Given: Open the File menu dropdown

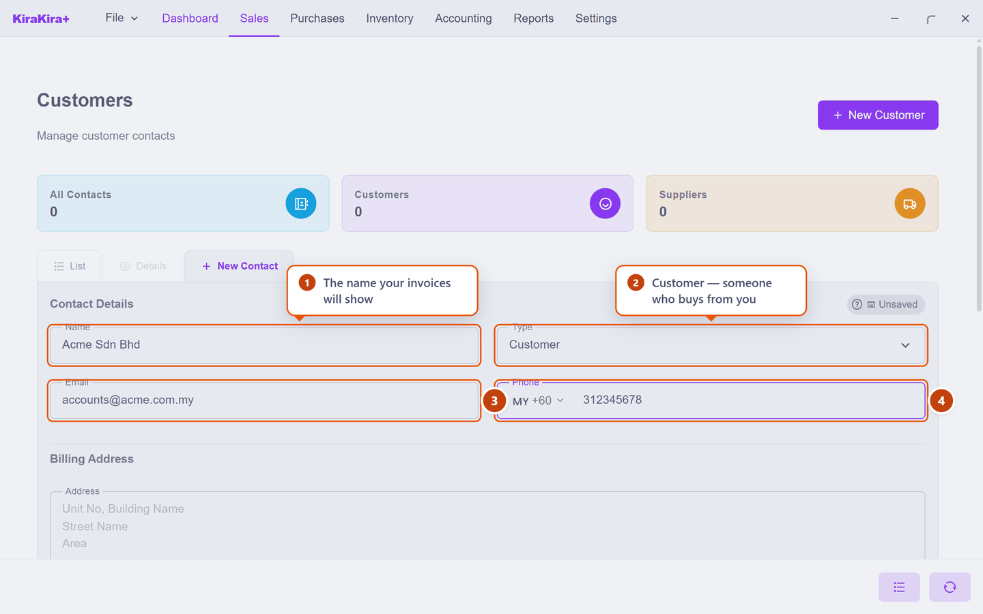Looking at the screenshot, I should pos(122,18).
